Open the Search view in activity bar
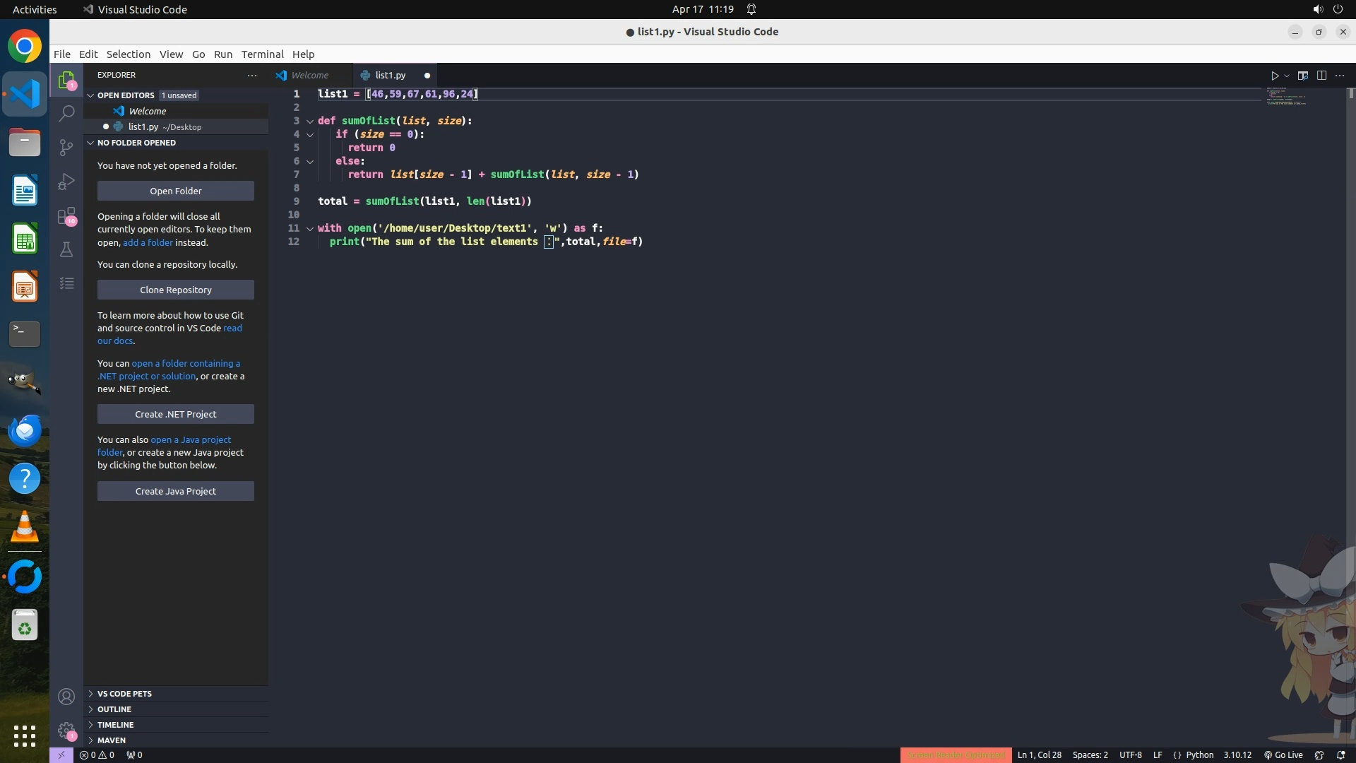Viewport: 1356px width, 763px height. click(66, 113)
